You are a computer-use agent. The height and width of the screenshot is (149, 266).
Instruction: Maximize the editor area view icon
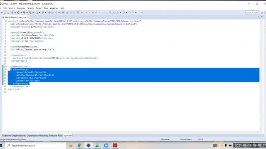coord(262,17)
